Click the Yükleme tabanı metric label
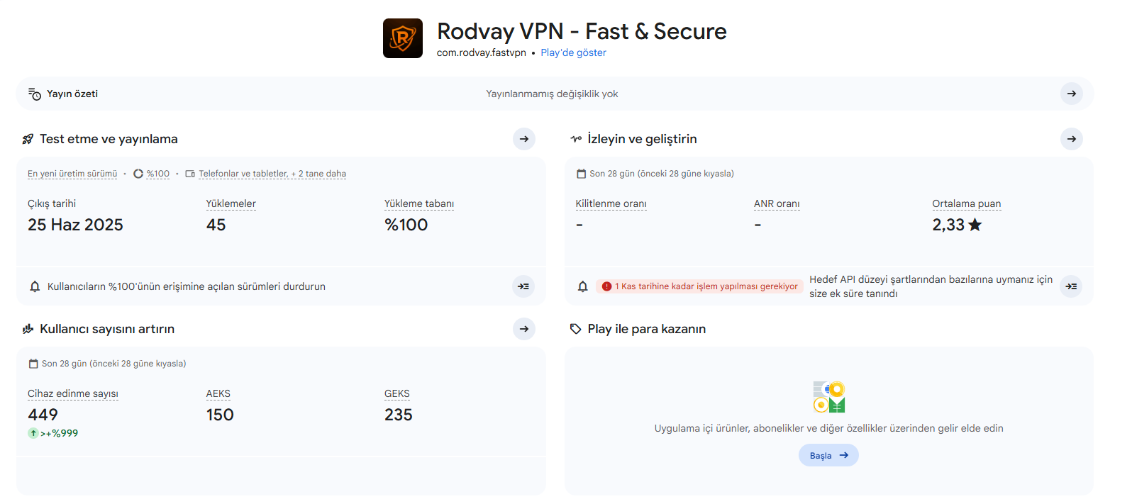Screen dimensions: 1132x504 pyautogui.click(x=419, y=203)
